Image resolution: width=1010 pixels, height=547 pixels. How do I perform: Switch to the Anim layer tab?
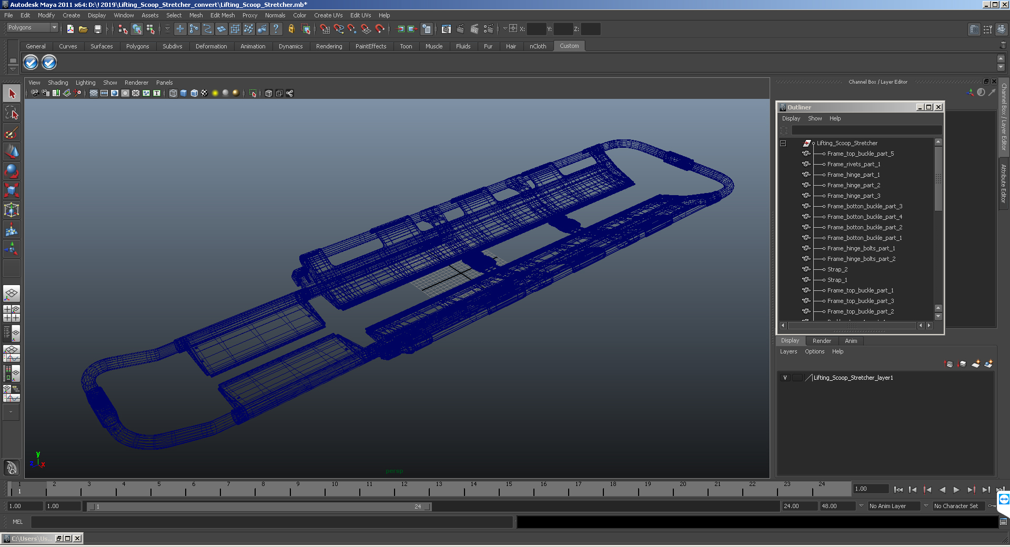pyautogui.click(x=851, y=341)
